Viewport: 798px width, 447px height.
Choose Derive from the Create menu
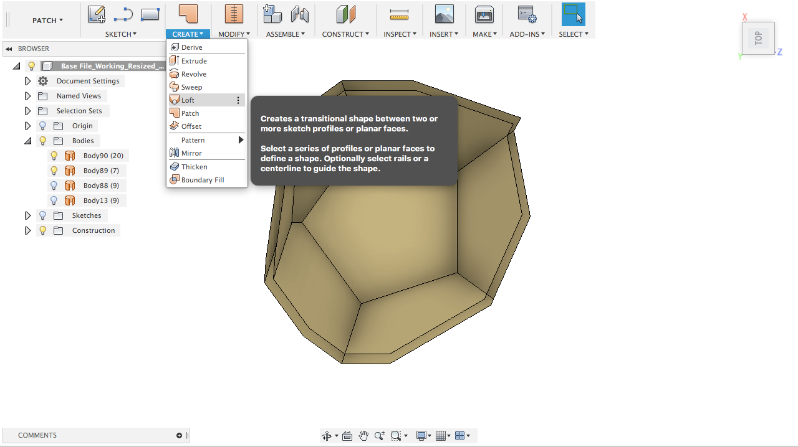[x=207, y=47]
